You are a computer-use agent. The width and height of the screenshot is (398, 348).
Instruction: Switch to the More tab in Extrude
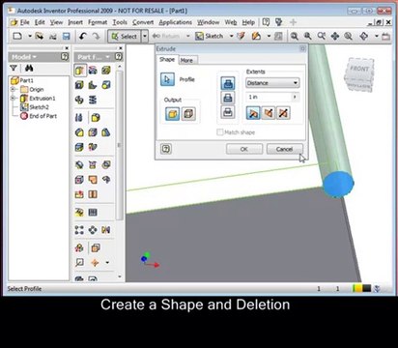pos(186,60)
